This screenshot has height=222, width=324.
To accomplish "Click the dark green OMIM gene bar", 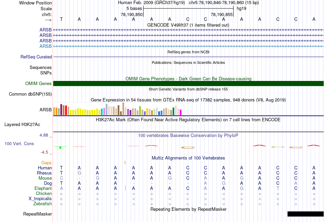I will point(188,83).
